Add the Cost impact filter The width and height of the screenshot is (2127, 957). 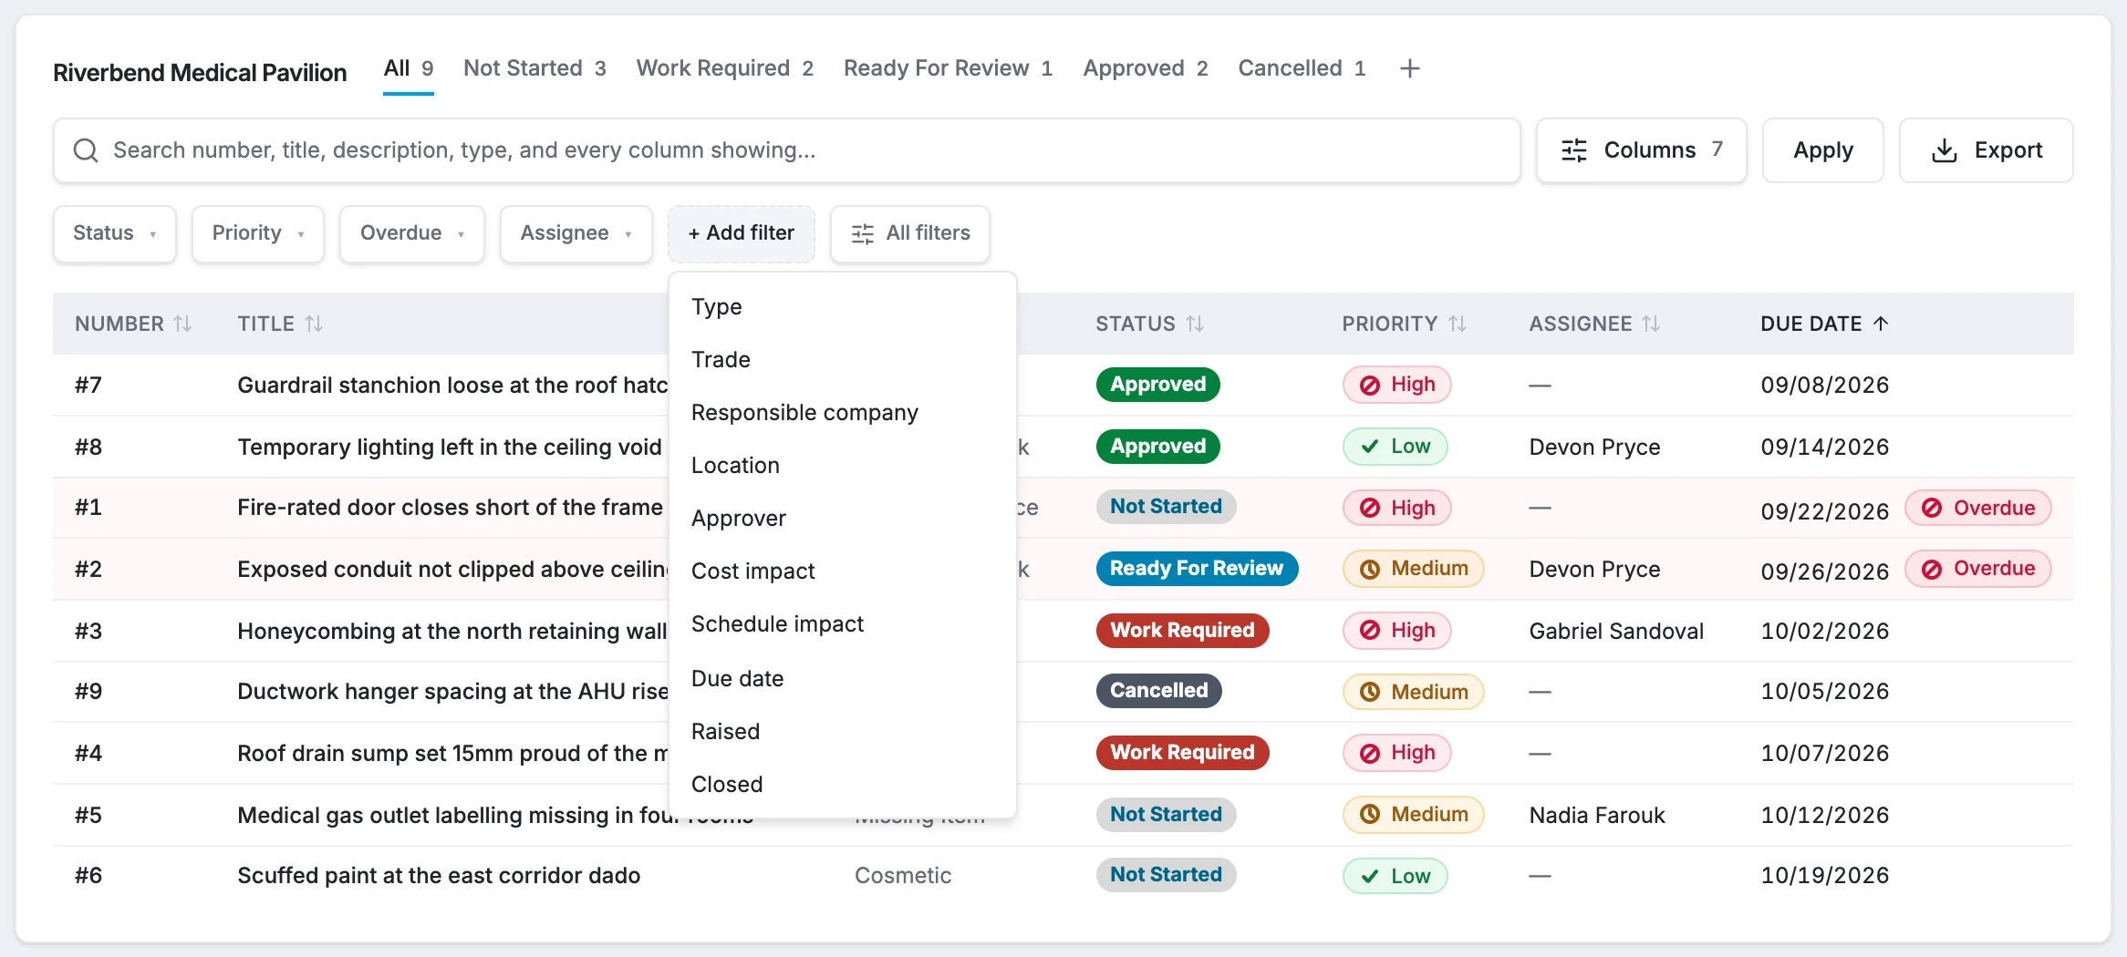pyautogui.click(x=843, y=571)
